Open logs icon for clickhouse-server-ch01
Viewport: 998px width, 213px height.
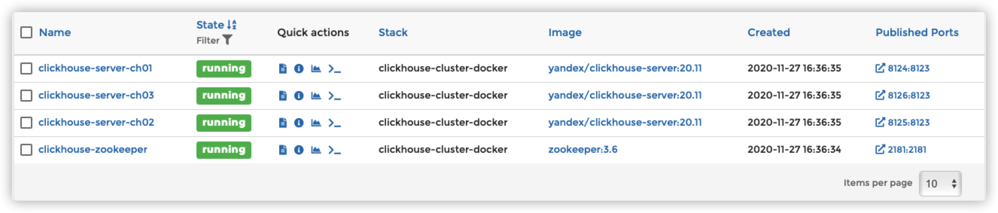[x=283, y=68]
